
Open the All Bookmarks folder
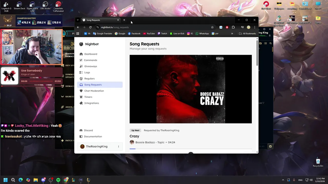[247, 33]
